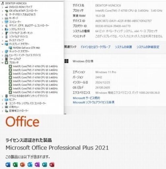166x169 pixels.
Task: Open Microsoft サービス規約 link
Action: coord(86,98)
